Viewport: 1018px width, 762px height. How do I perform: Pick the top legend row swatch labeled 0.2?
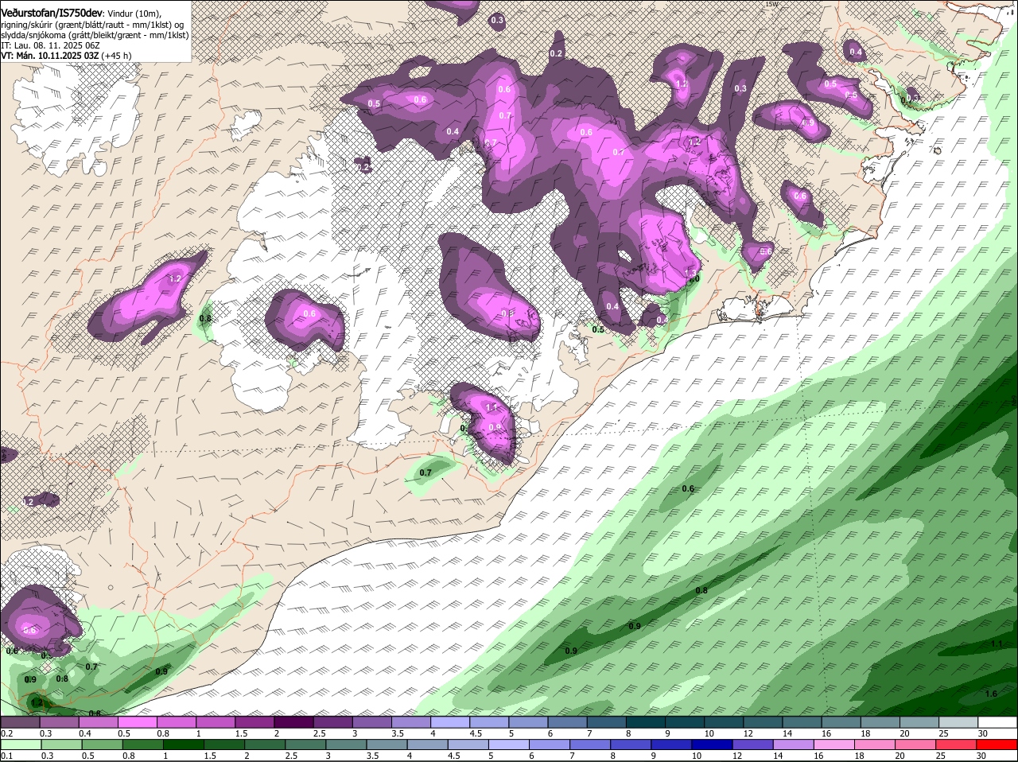coord(20,722)
